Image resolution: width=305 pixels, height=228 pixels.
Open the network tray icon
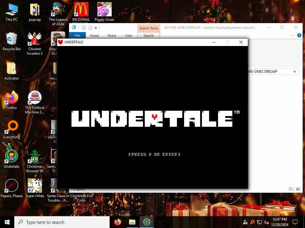coord(259,222)
